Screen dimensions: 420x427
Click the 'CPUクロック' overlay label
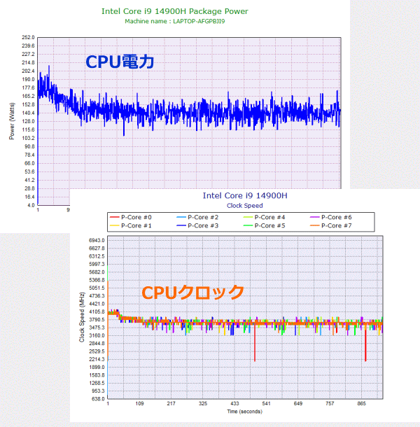tap(192, 293)
